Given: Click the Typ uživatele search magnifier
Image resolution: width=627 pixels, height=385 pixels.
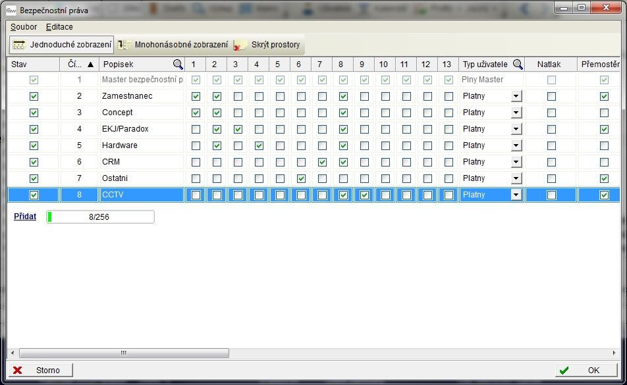Looking at the screenshot, I should (518, 64).
